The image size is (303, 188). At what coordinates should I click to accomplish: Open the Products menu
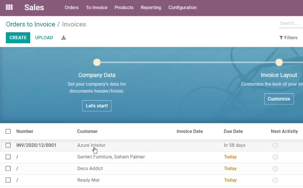124,7
